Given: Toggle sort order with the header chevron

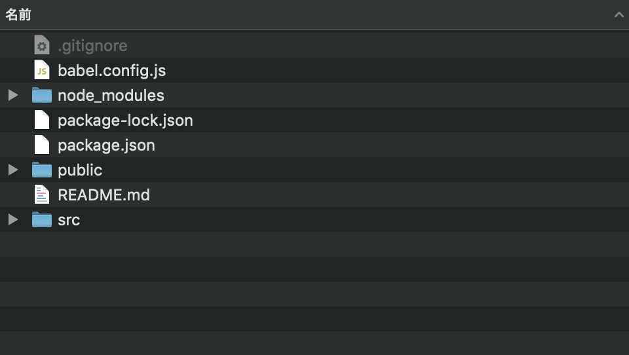Looking at the screenshot, I should coord(619,15).
